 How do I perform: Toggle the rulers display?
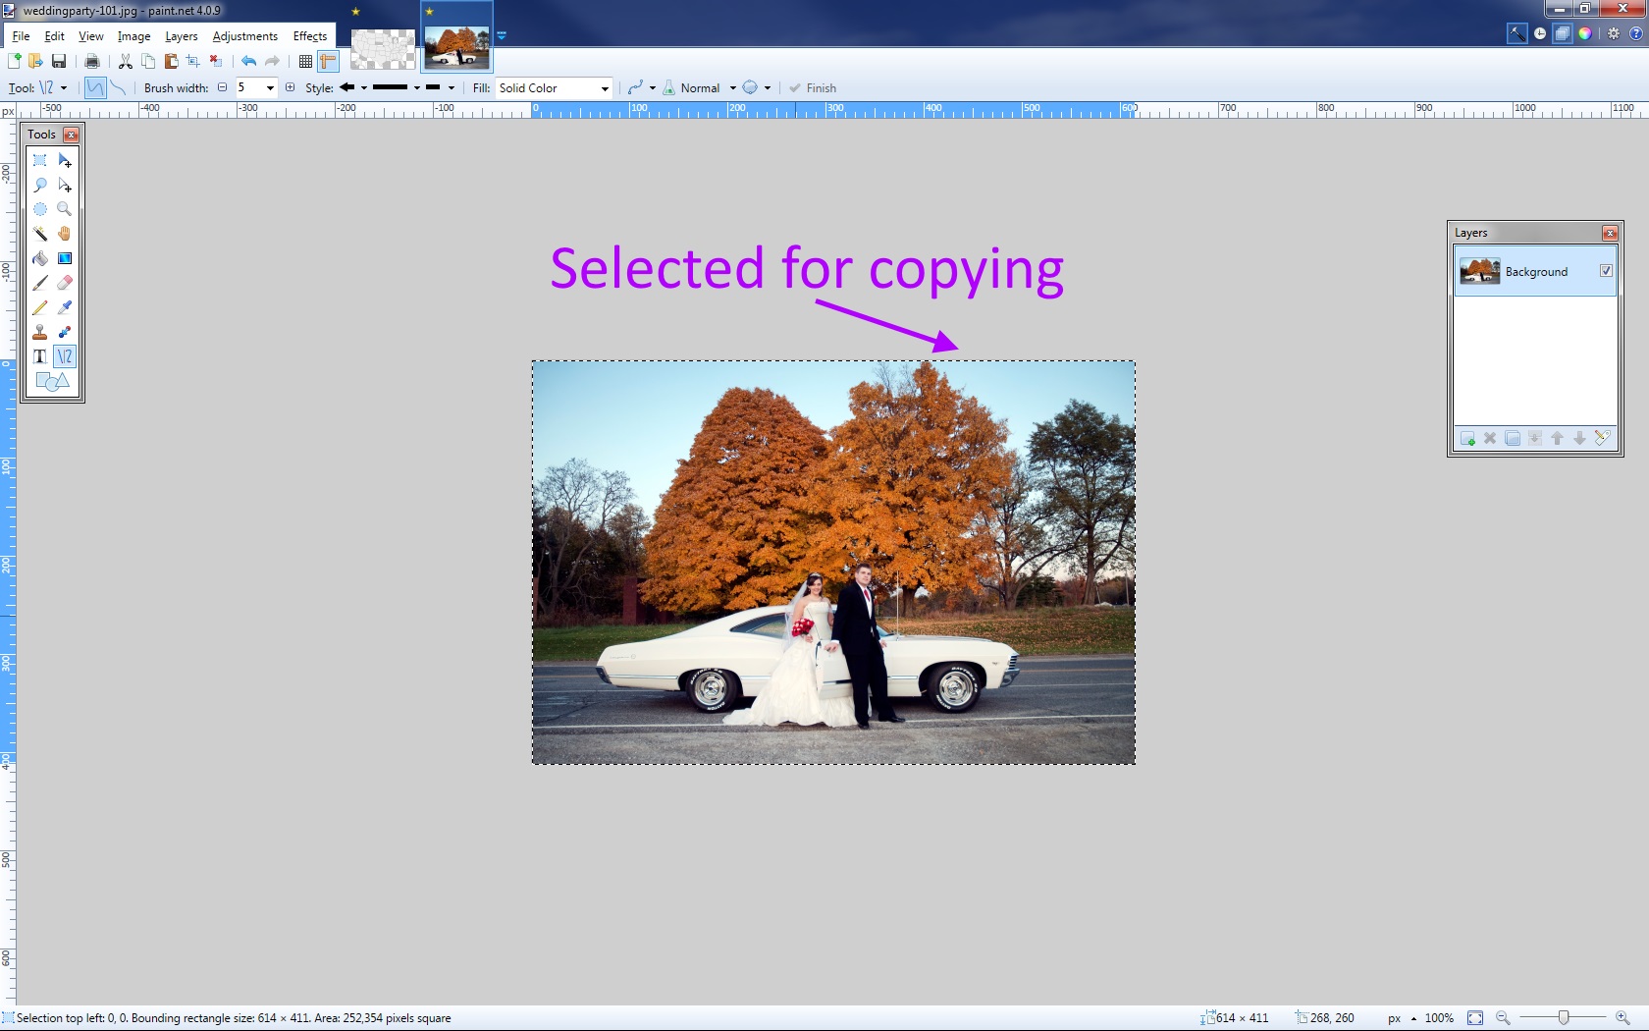point(328,61)
